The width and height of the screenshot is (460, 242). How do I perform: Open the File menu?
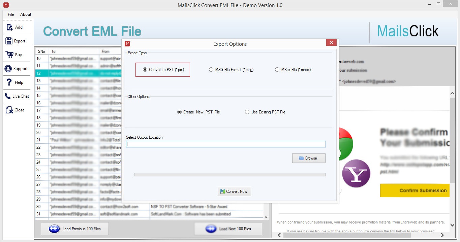pos(11,14)
